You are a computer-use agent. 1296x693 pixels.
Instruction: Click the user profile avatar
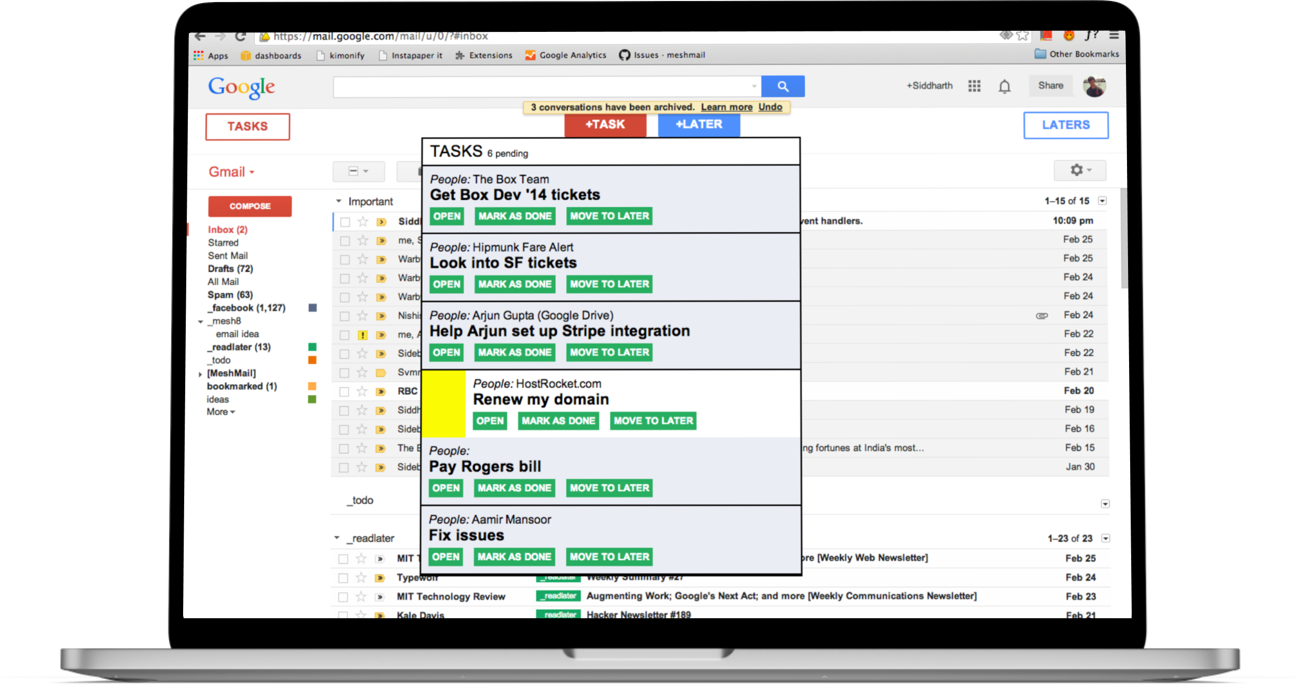pyautogui.click(x=1094, y=86)
